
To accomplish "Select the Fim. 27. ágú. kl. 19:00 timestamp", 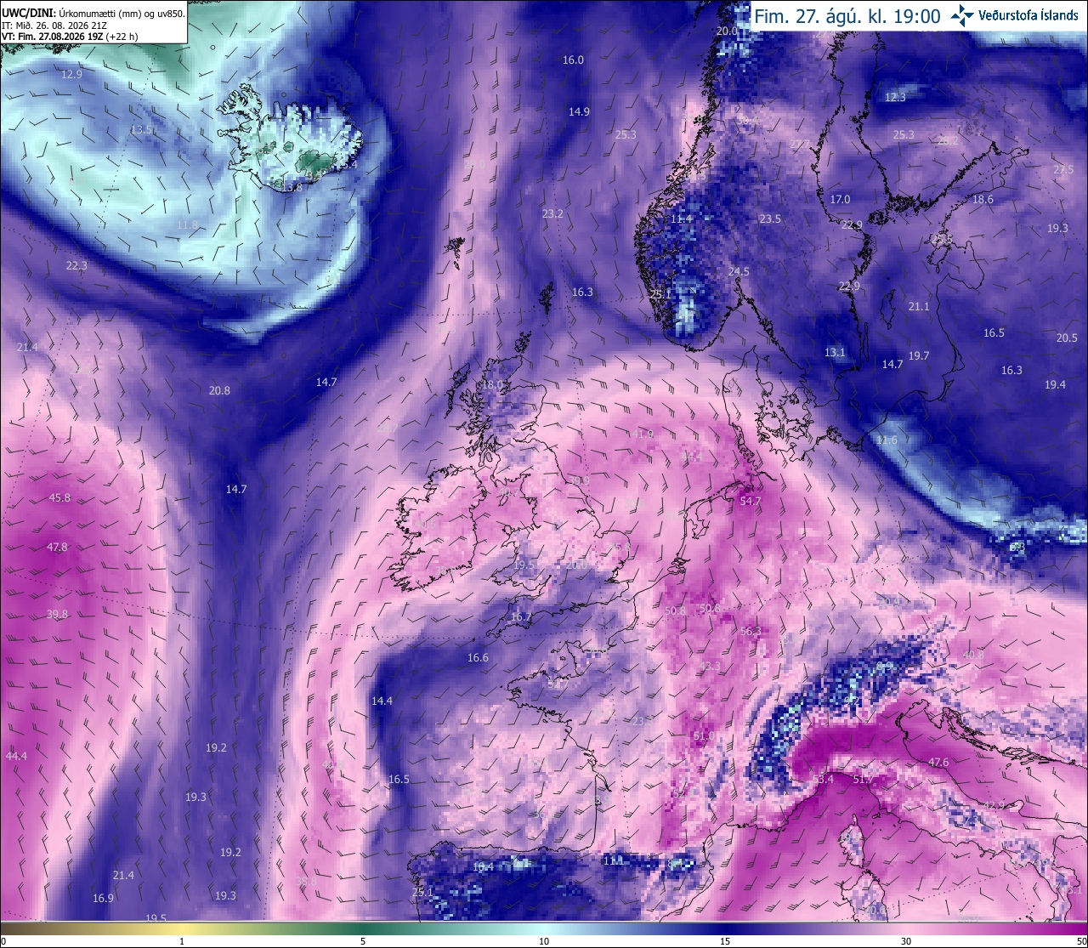I will pyautogui.click(x=847, y=16).
